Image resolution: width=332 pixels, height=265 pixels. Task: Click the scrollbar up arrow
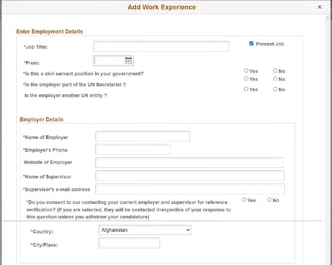pos(328,17)
